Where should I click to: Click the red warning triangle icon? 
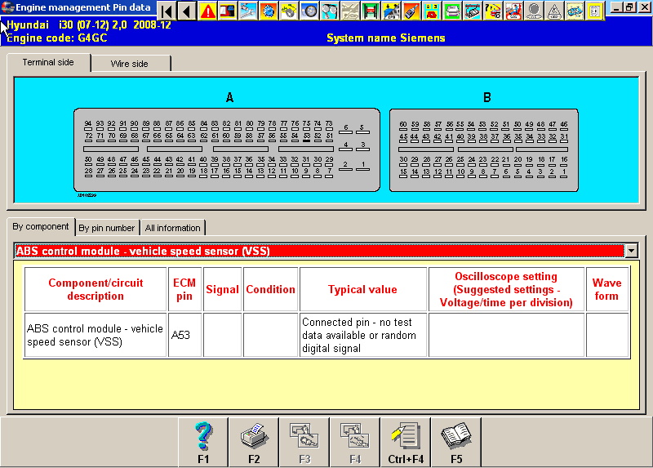(208, 11)
